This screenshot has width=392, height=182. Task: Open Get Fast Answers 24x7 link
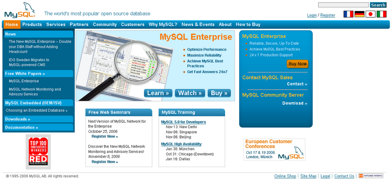pos(207,71)
